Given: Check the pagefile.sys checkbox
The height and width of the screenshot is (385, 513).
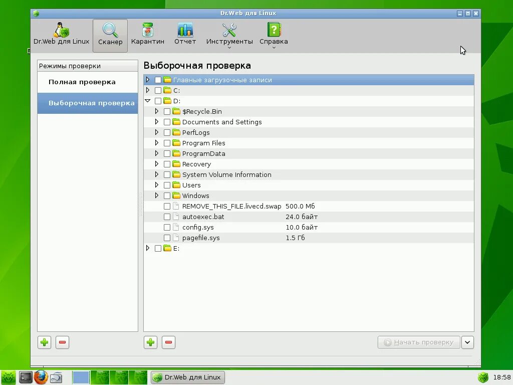Looking at the screenshot, I should (x=167, y=238).
